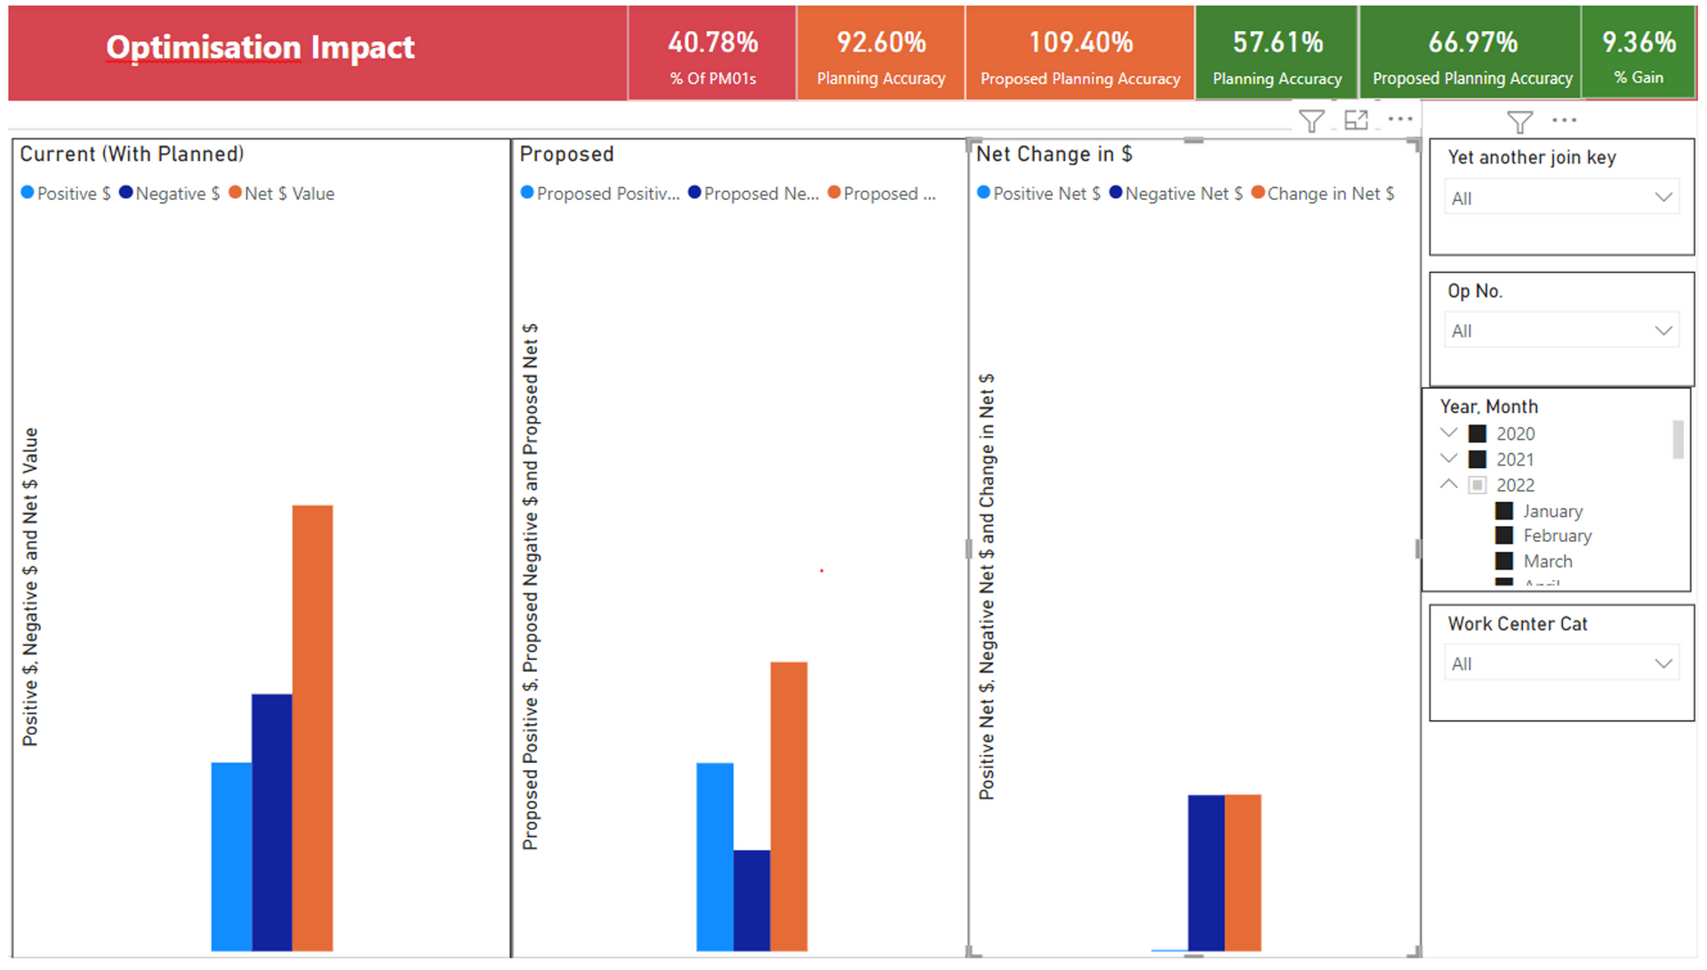The height and width of the screenshot is (970, 1707).
Task: Toggle the 2020 year checkbox
Action: (1478, 433)
